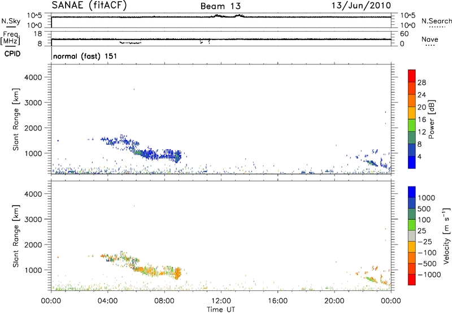Viewport: 452px width, 313px height.
Task: Pick the light green Power segment 12 to 16
Action: pos(412,125)
